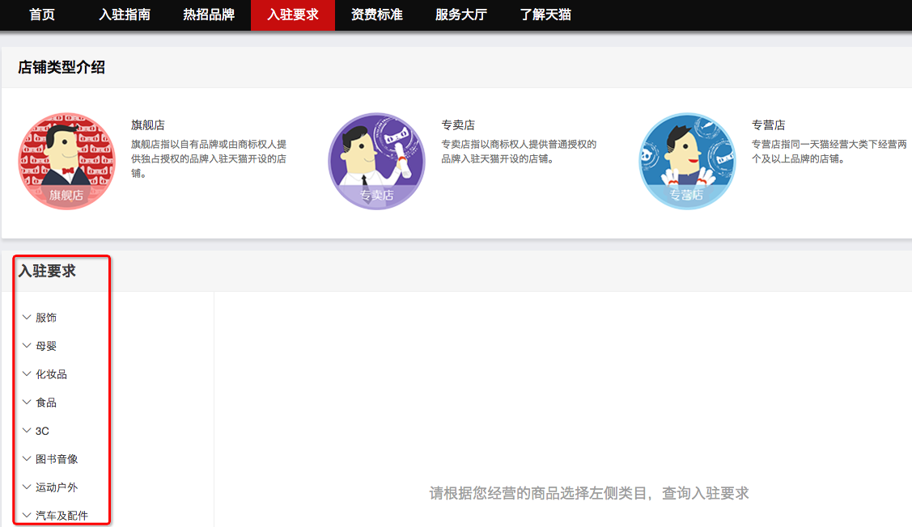Screen dimensions: 912x527
Task: Click the red 旗舰店 circular mascot icon
Action: [x=67, y=161]
